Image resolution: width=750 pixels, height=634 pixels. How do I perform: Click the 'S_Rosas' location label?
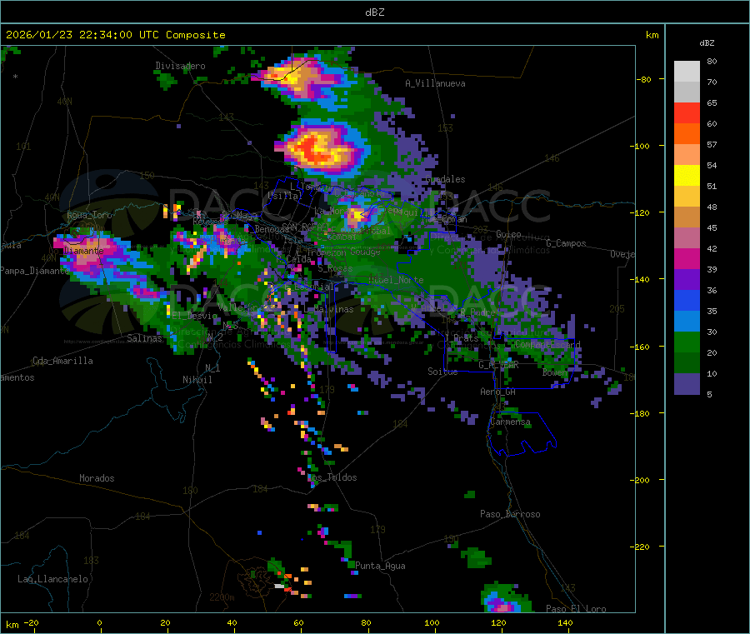pyautogui.click(x=335, y=269)
